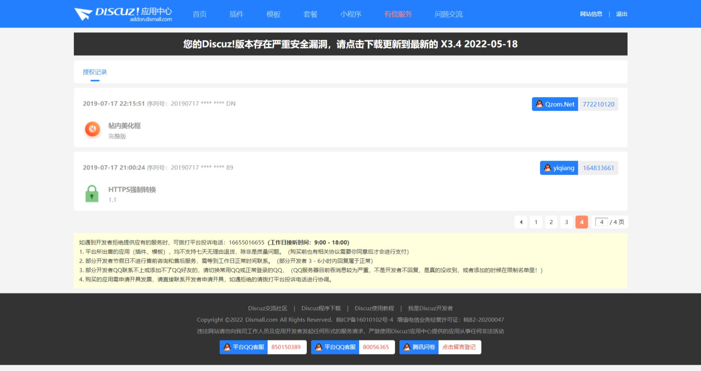701x371 pixels.
Task: Open 问题交流 in the top navigation
Action: [x=449, y=14]
